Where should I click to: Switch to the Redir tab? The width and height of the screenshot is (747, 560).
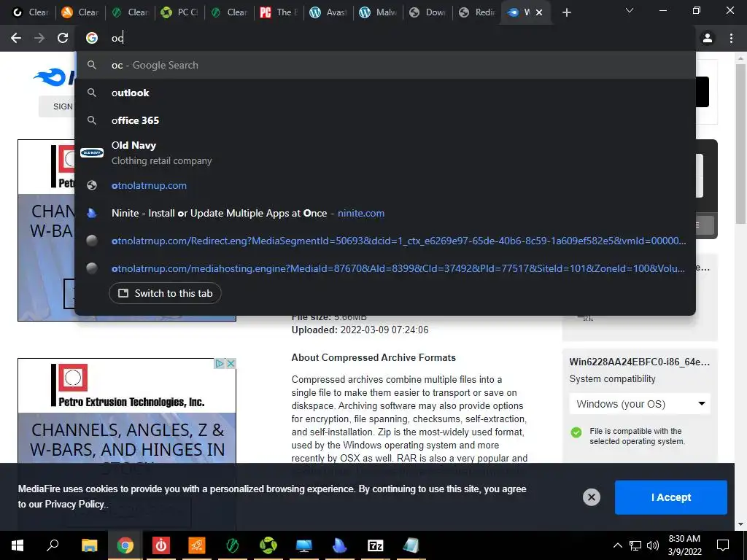pos(476,12)
